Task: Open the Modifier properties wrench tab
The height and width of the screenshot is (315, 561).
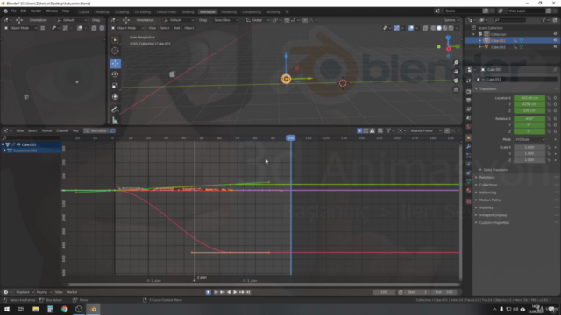Action: [469, 146]
